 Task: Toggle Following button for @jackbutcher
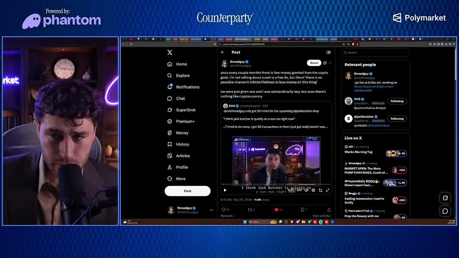click(x=397, y=119)
